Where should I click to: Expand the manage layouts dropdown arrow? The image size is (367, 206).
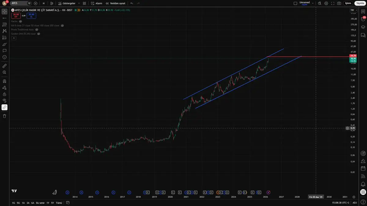tap(313, 3)
